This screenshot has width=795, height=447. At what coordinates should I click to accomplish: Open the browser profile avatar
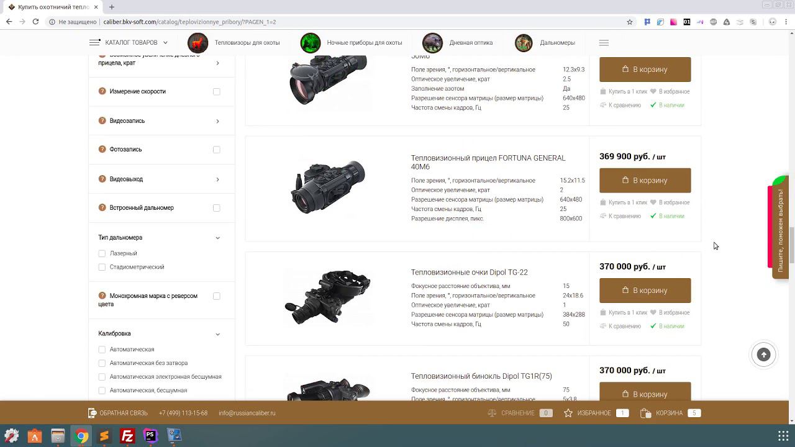pos(773,22)
